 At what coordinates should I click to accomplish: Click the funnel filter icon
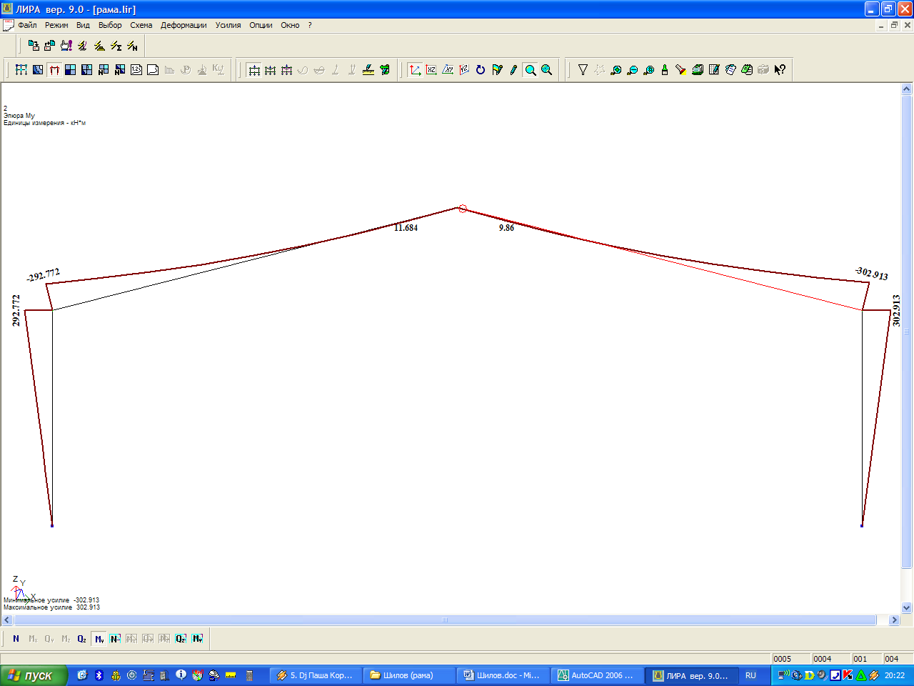click(583, 69)
